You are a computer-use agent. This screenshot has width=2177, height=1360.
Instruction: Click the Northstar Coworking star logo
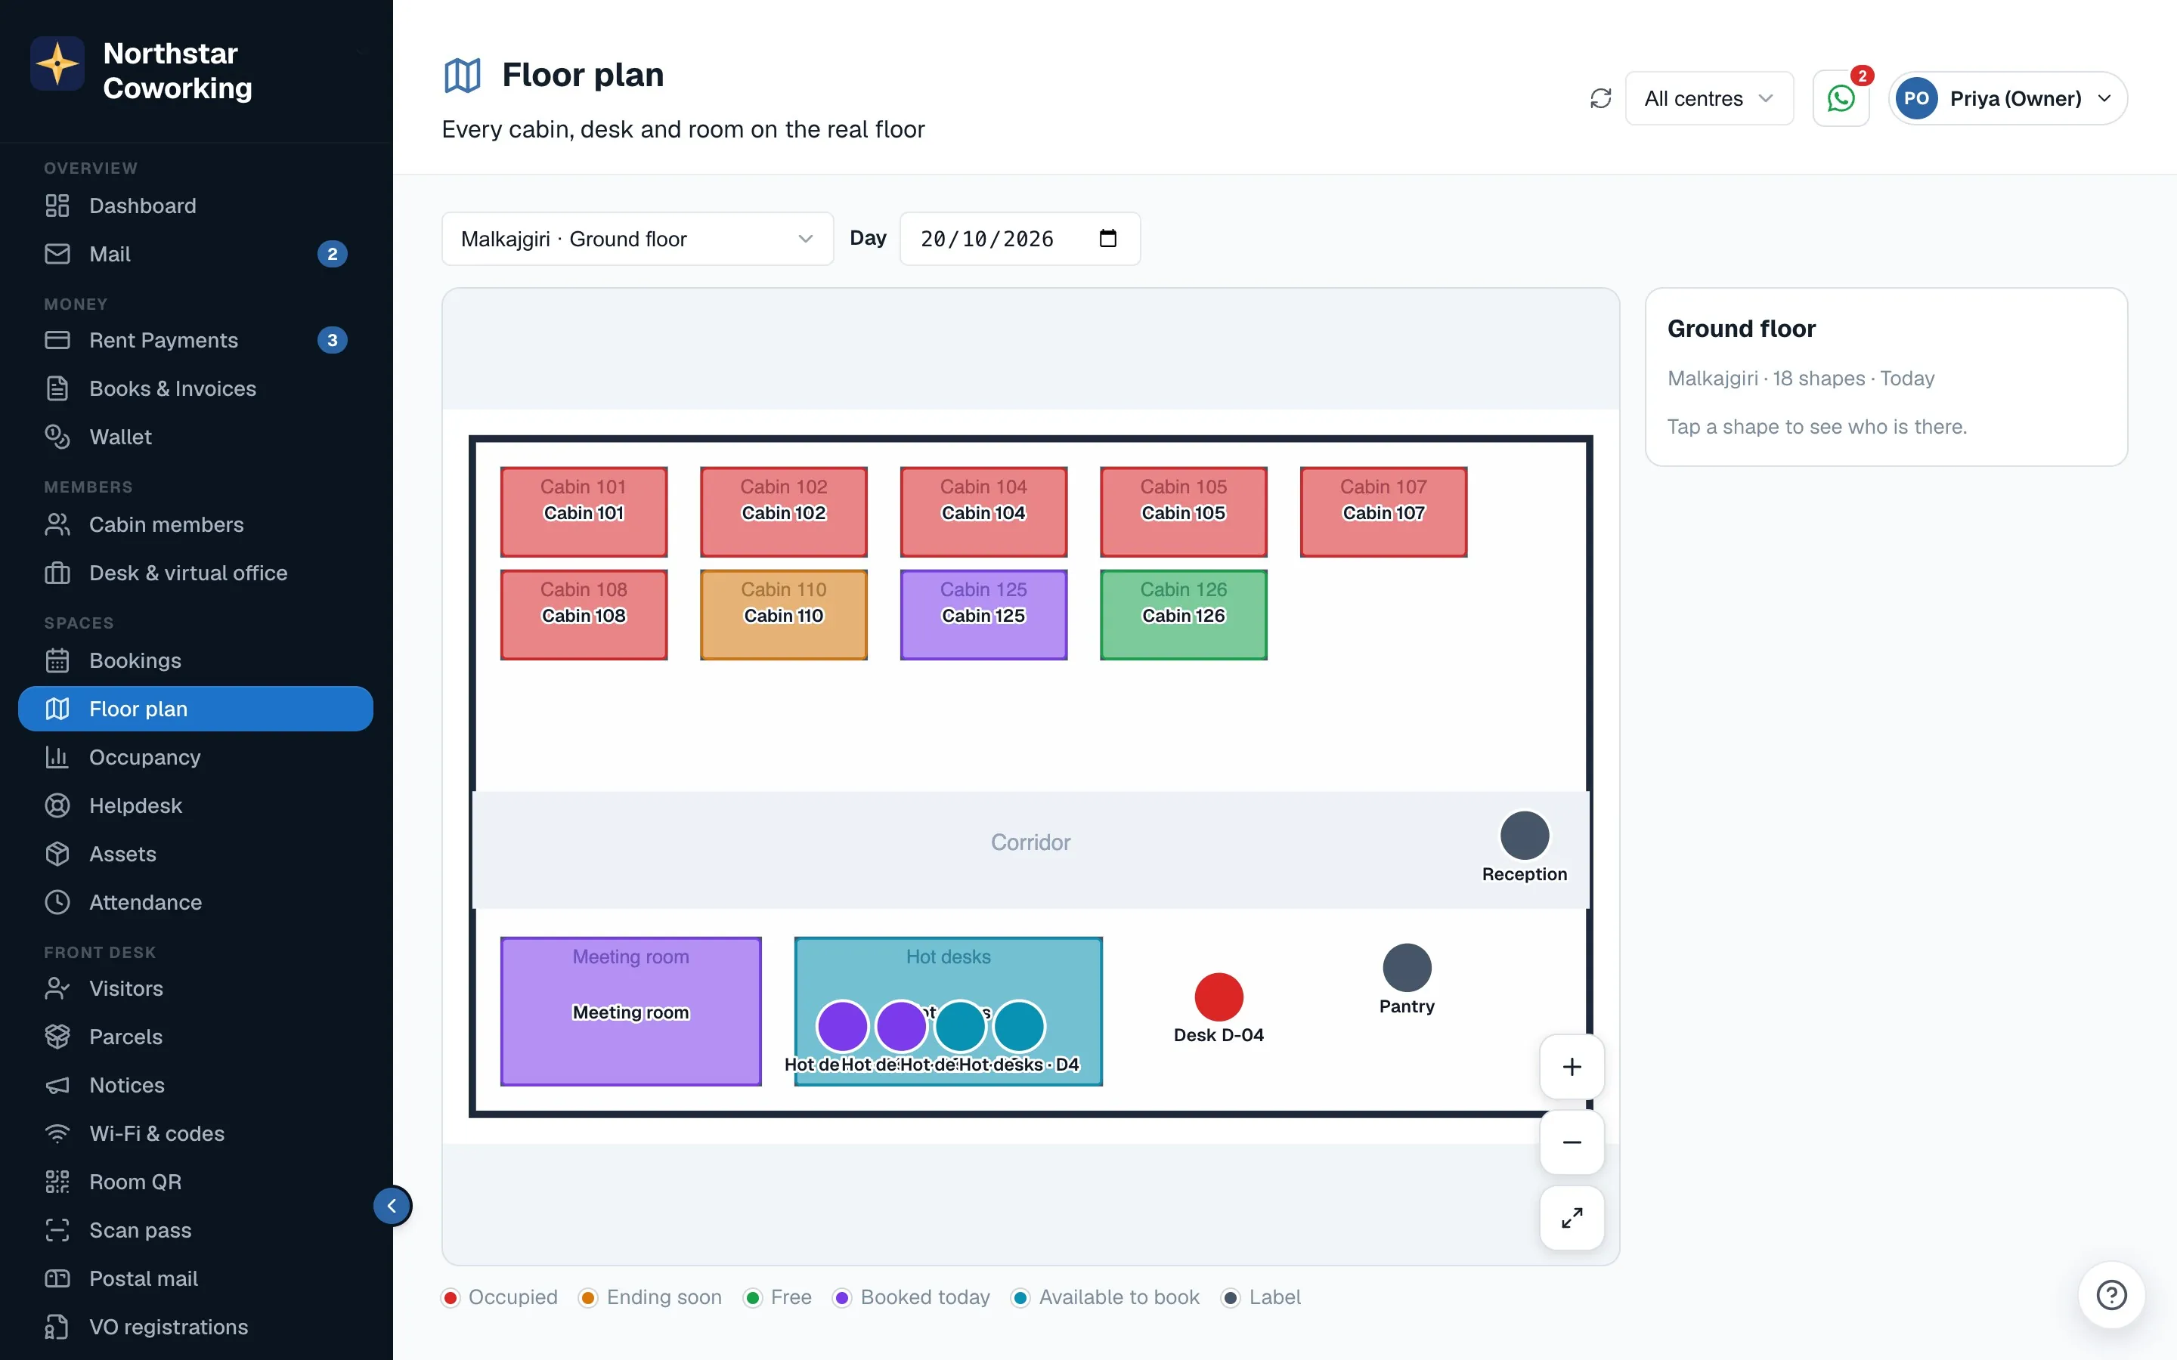[57, 64]
